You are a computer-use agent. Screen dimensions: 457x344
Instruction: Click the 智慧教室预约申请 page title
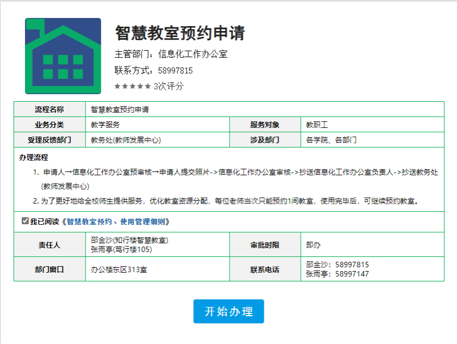[x=180, y=33]
